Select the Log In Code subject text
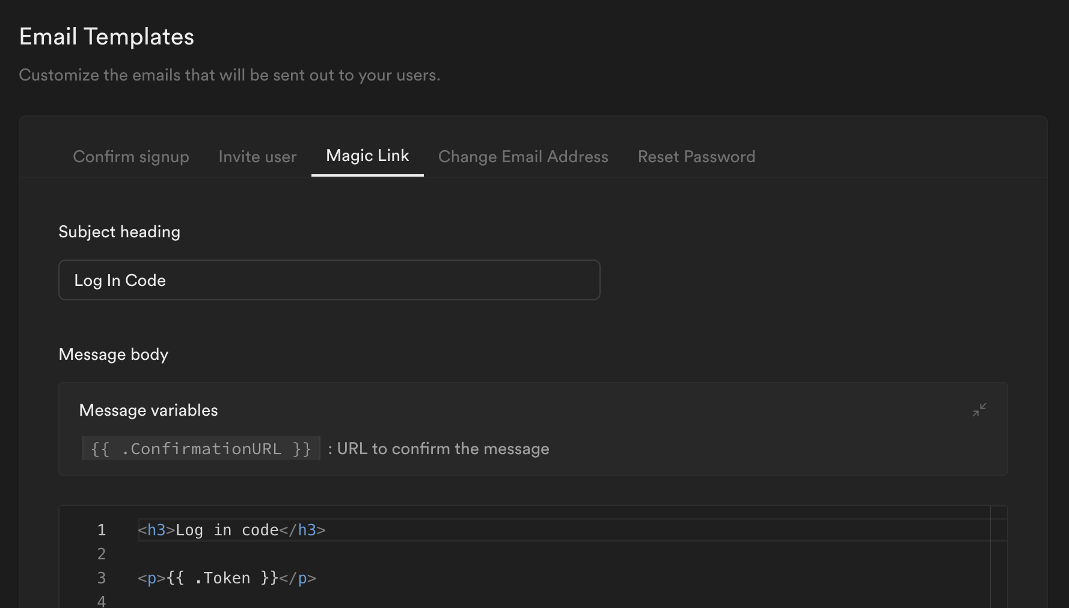 120,280
